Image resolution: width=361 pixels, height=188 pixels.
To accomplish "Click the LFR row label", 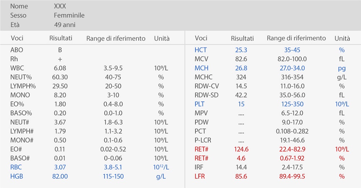I will click(x=200, y=176).
